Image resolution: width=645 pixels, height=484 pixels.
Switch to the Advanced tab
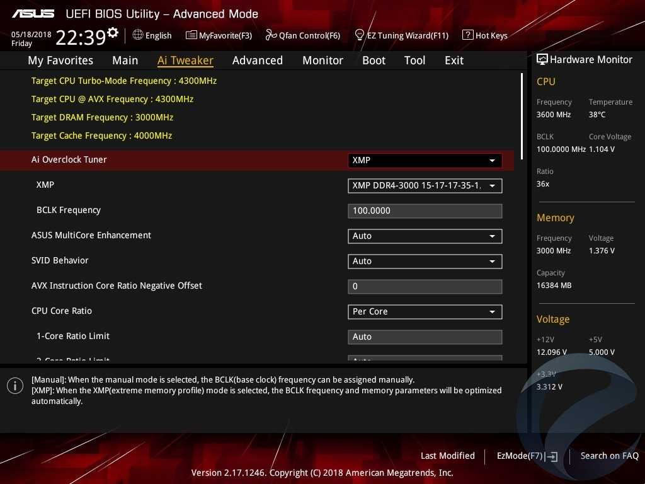257,60
